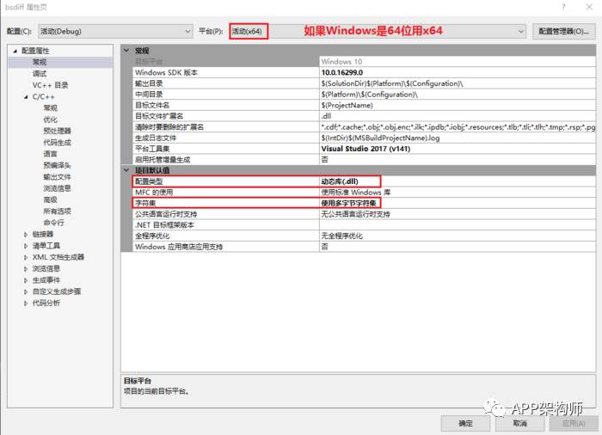Click the 生成日志文件 value
Viewport: 602px width, 435px height.
click(x=458, y=138)
